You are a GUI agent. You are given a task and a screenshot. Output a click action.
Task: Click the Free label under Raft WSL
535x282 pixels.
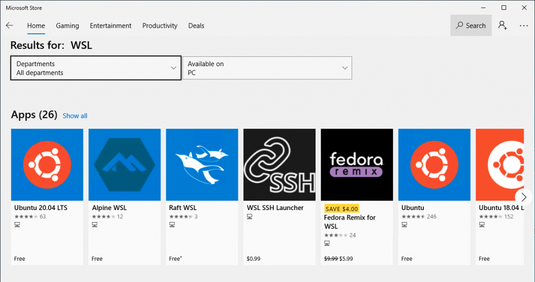(x=175, y=259)
